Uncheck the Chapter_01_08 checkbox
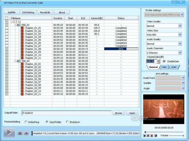The width and height of the screenshot is (189, 141). coord(7,49)
